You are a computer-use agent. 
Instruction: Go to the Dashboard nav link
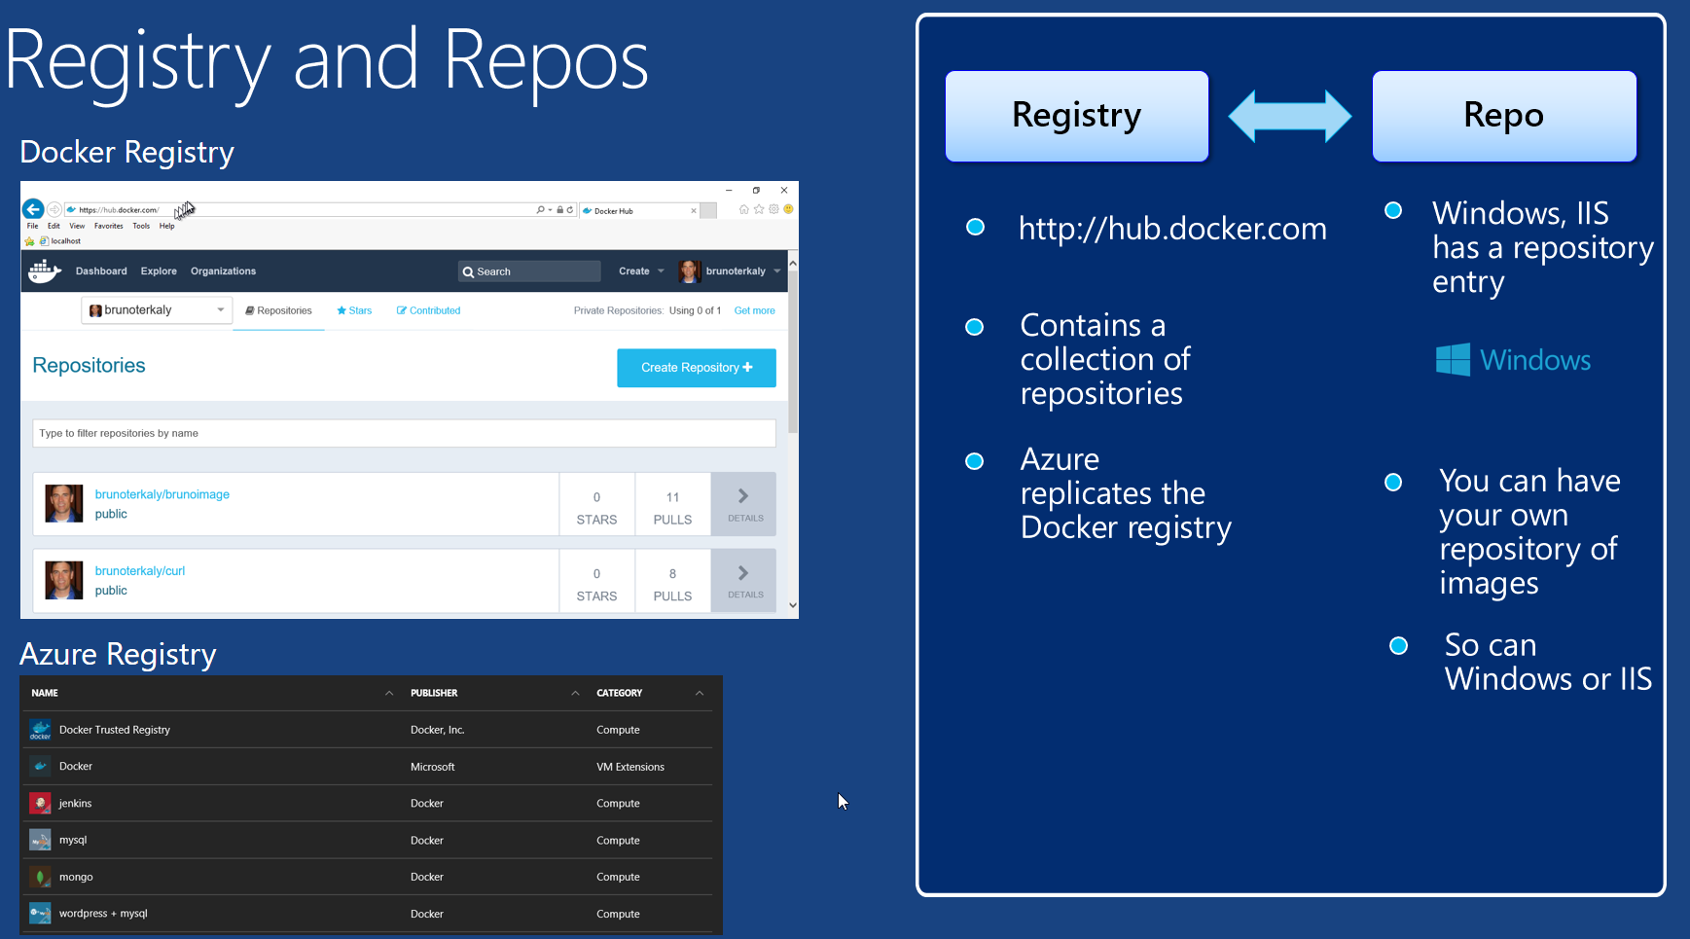[x=101, y=271]
